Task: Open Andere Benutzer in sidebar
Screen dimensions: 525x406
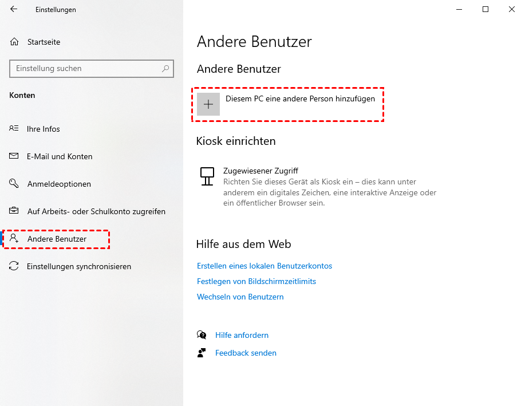Action: (x=57, y=239)
